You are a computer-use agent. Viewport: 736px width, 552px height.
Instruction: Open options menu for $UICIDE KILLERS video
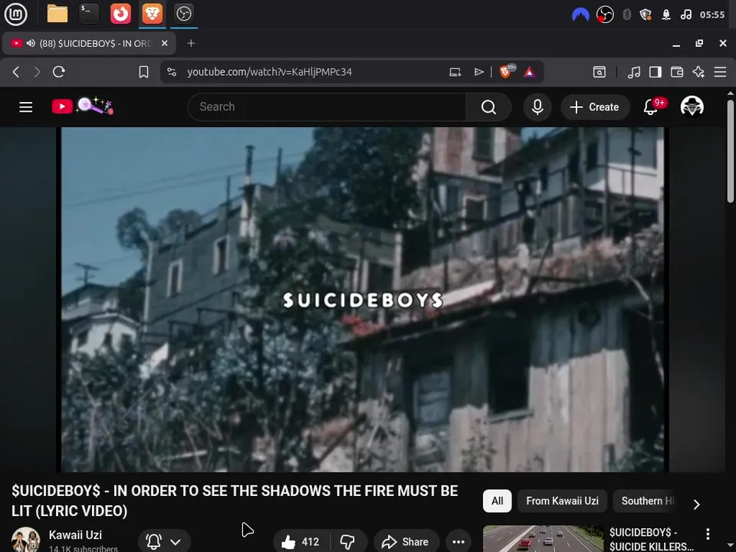pyautogui.click(x=708, y=534)
